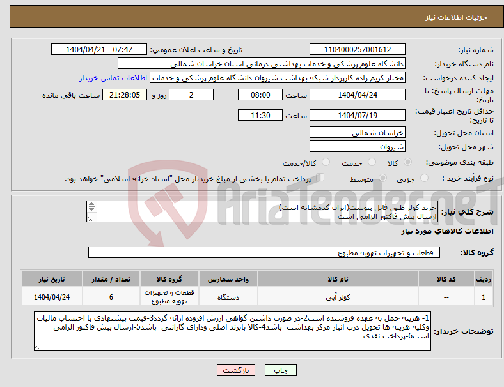Click the بازگشت (back) button
This screenshot has height=387, width=504.
pos(236,370)
